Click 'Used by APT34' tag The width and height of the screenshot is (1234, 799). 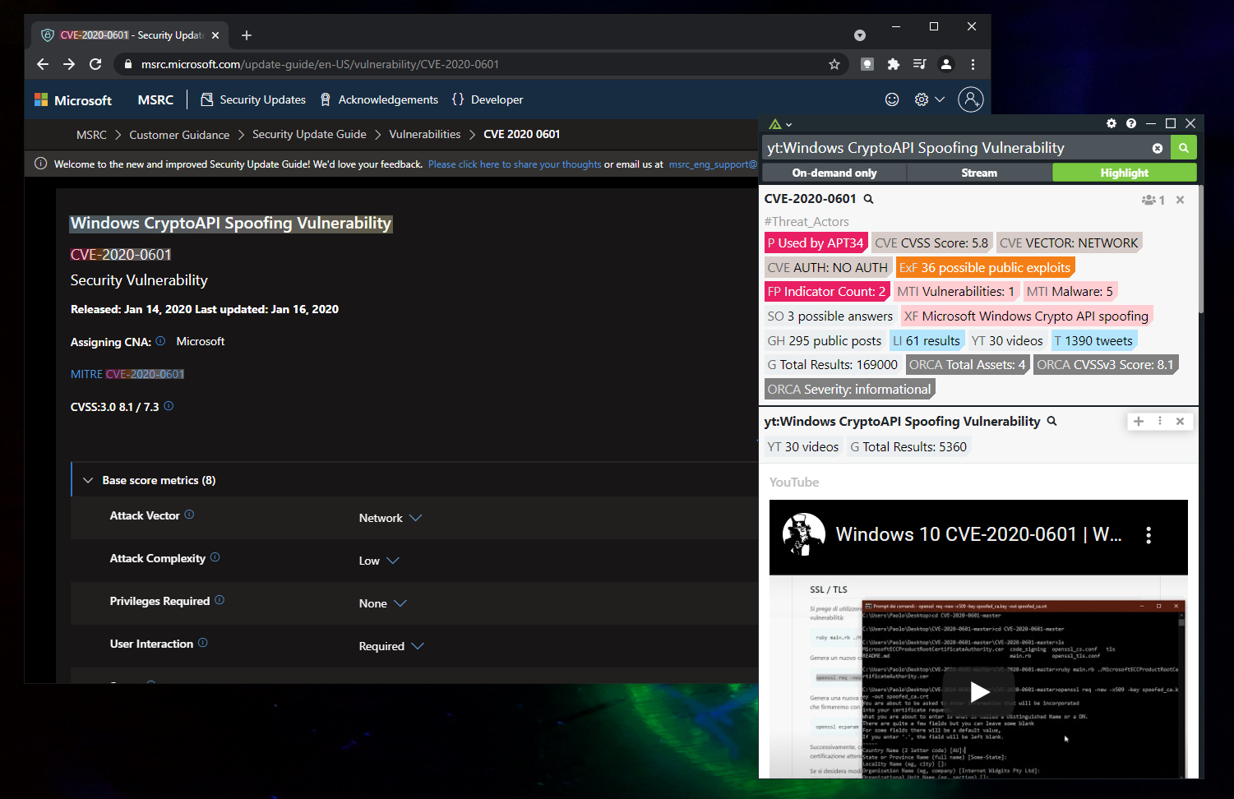pos(816,243)
